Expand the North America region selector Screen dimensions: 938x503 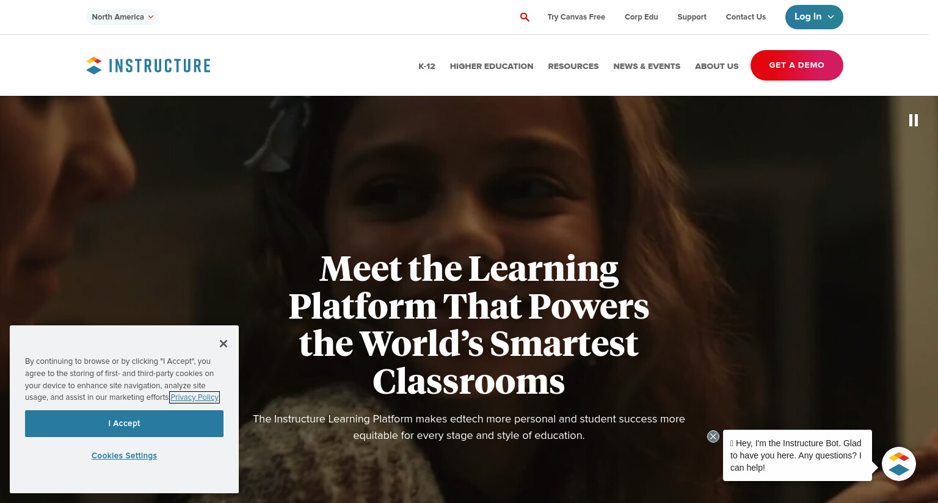point(123,17)
